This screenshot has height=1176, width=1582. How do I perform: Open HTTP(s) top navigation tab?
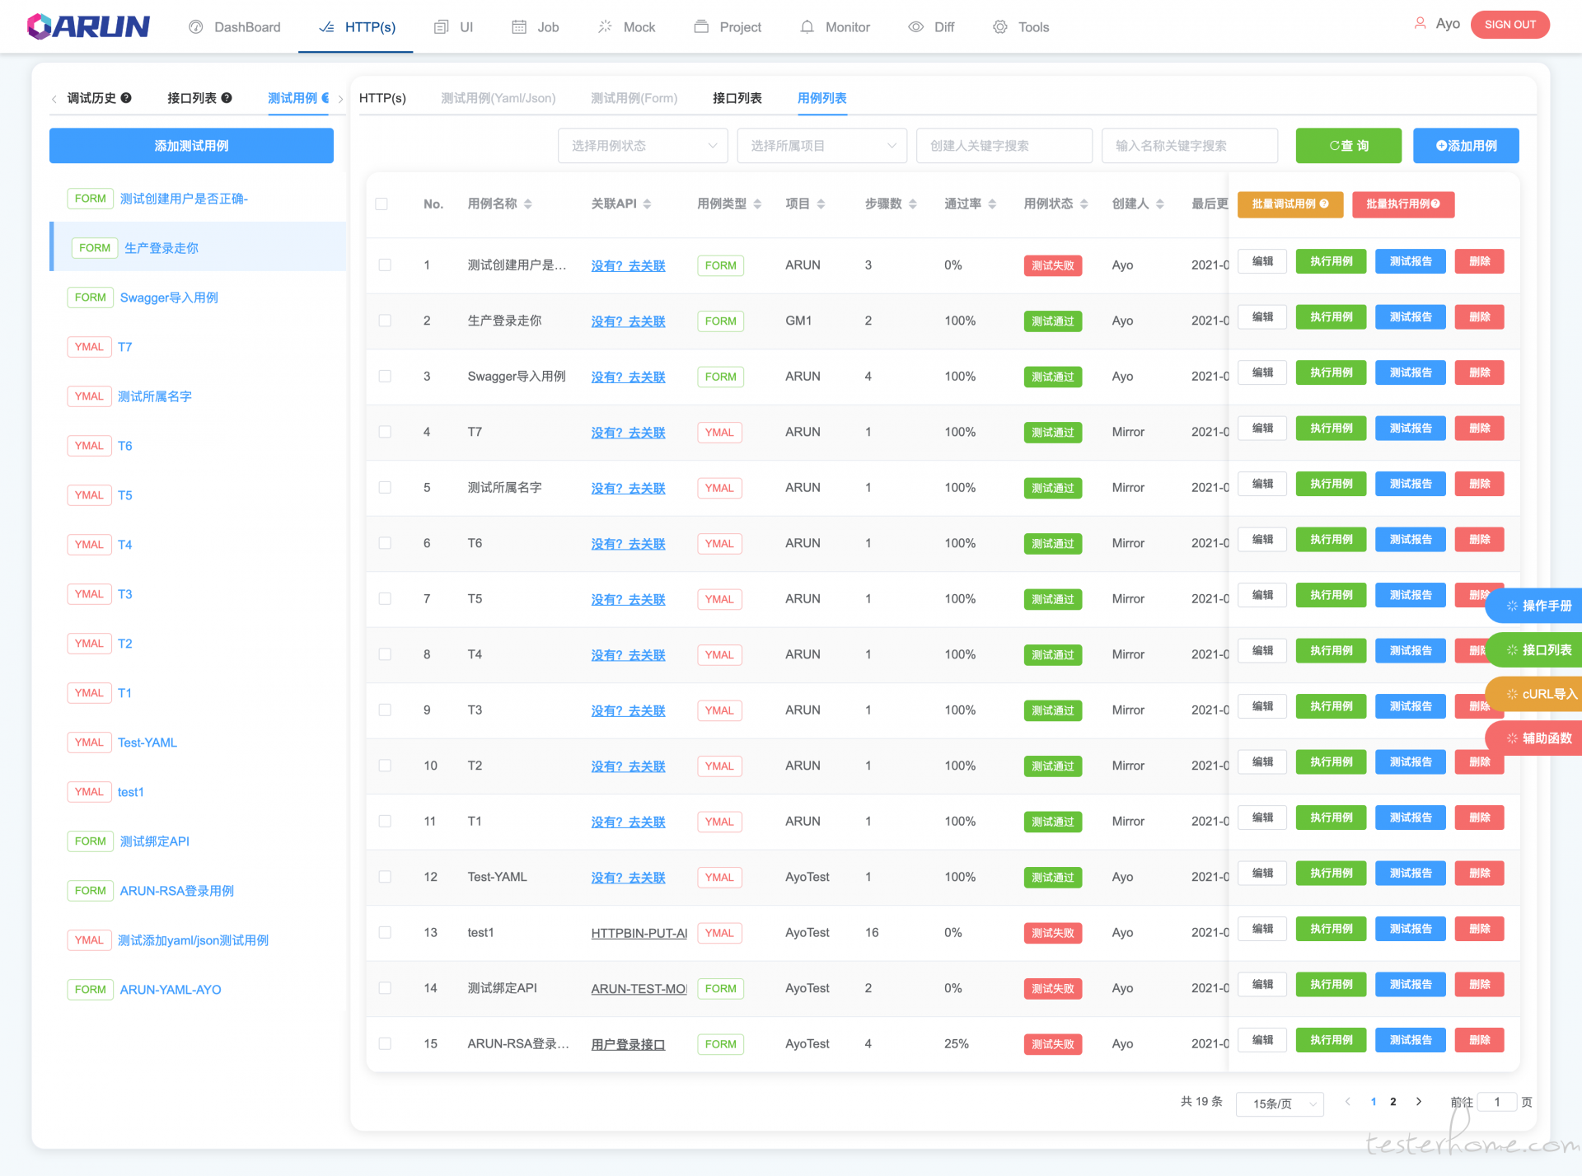357,27
